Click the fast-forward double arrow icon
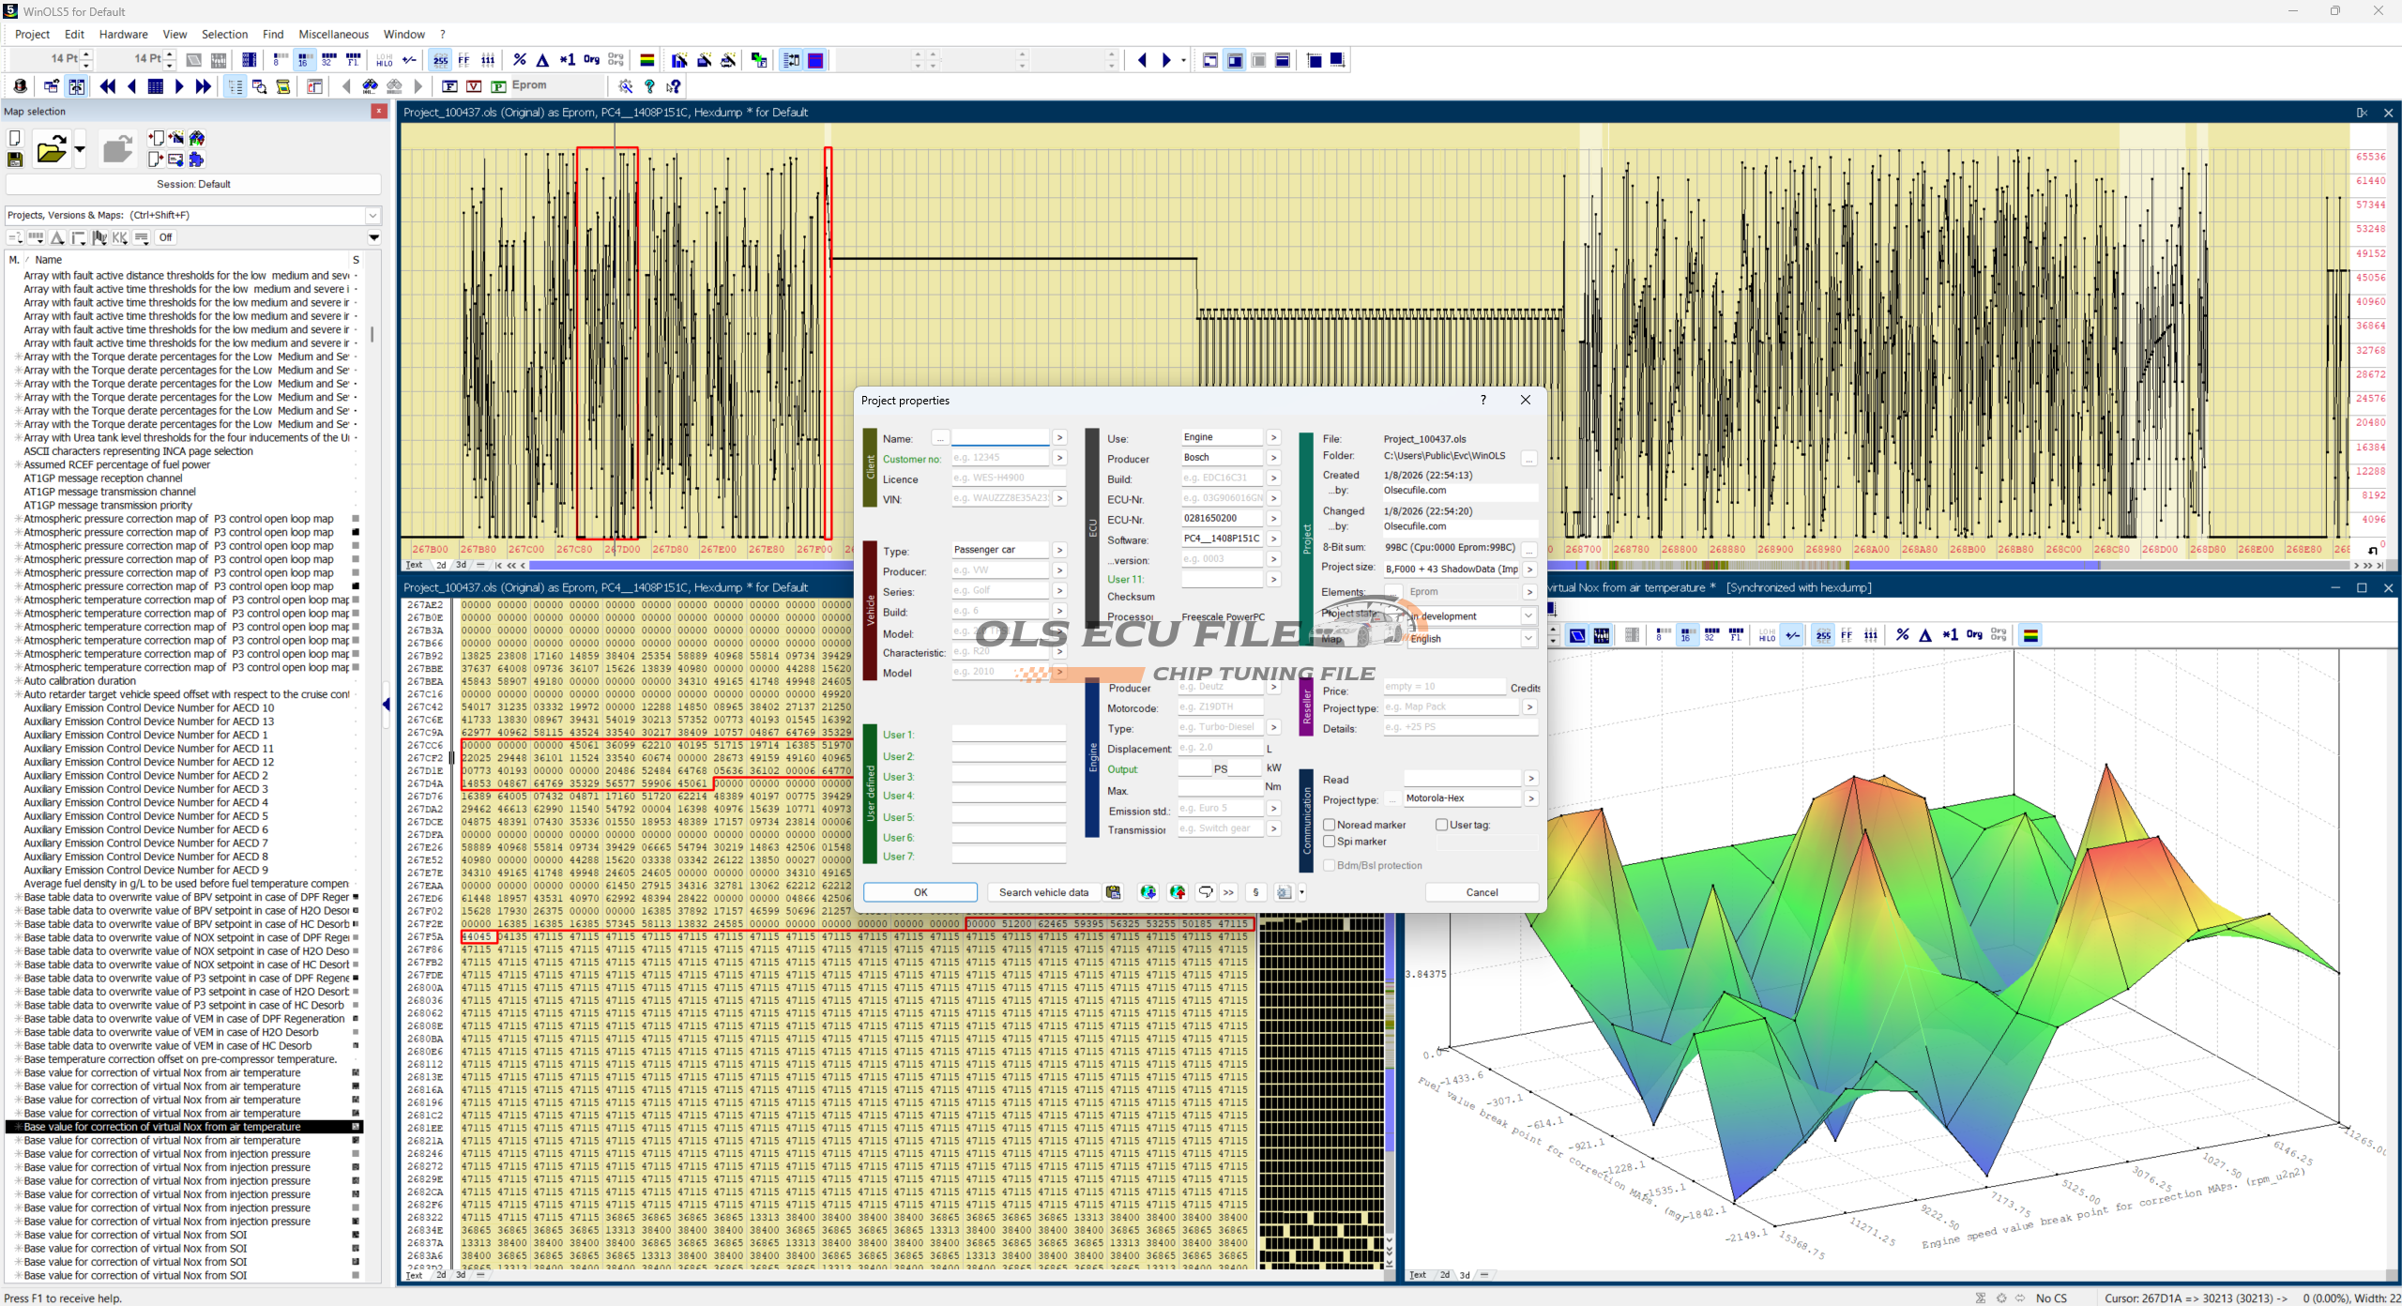The image size is (2402, 1306). pyautogui.click(x=203, y=86)
